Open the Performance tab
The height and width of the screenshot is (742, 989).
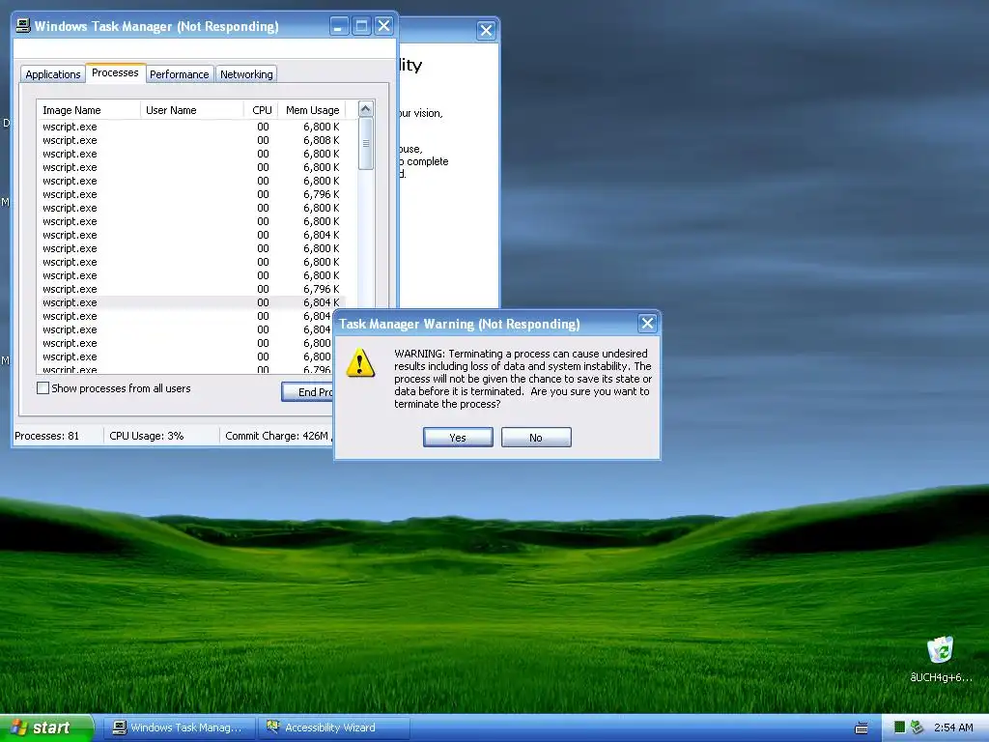179,73
